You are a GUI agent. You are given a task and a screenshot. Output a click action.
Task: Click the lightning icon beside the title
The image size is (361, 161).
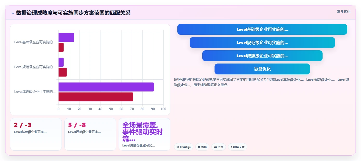[x=12, y=13]
